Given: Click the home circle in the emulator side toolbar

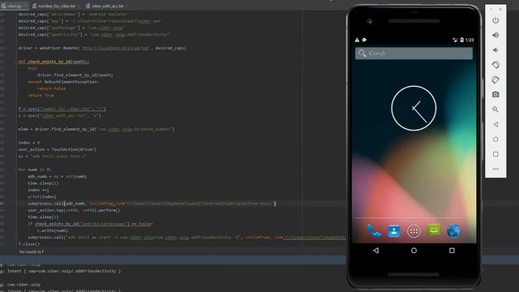Looking at the screenshot, I should tap(495, 140).
